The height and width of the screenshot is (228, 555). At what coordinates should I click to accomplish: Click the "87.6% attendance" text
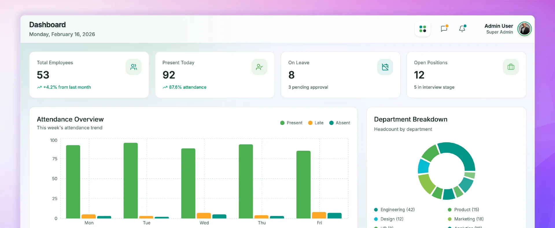click(188, 87)
